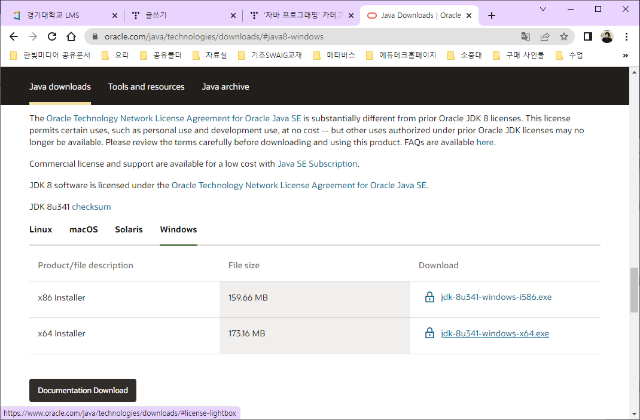Click the Documentation Download button
This screenshot has height=420, width=640.
(83, 390)
